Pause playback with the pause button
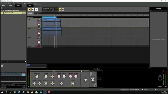Image resolution: width=168 pixels, height=94 pixels. point(36,9)
